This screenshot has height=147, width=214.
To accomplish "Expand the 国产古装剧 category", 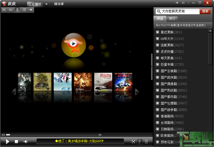I will [x=158, y=71].
